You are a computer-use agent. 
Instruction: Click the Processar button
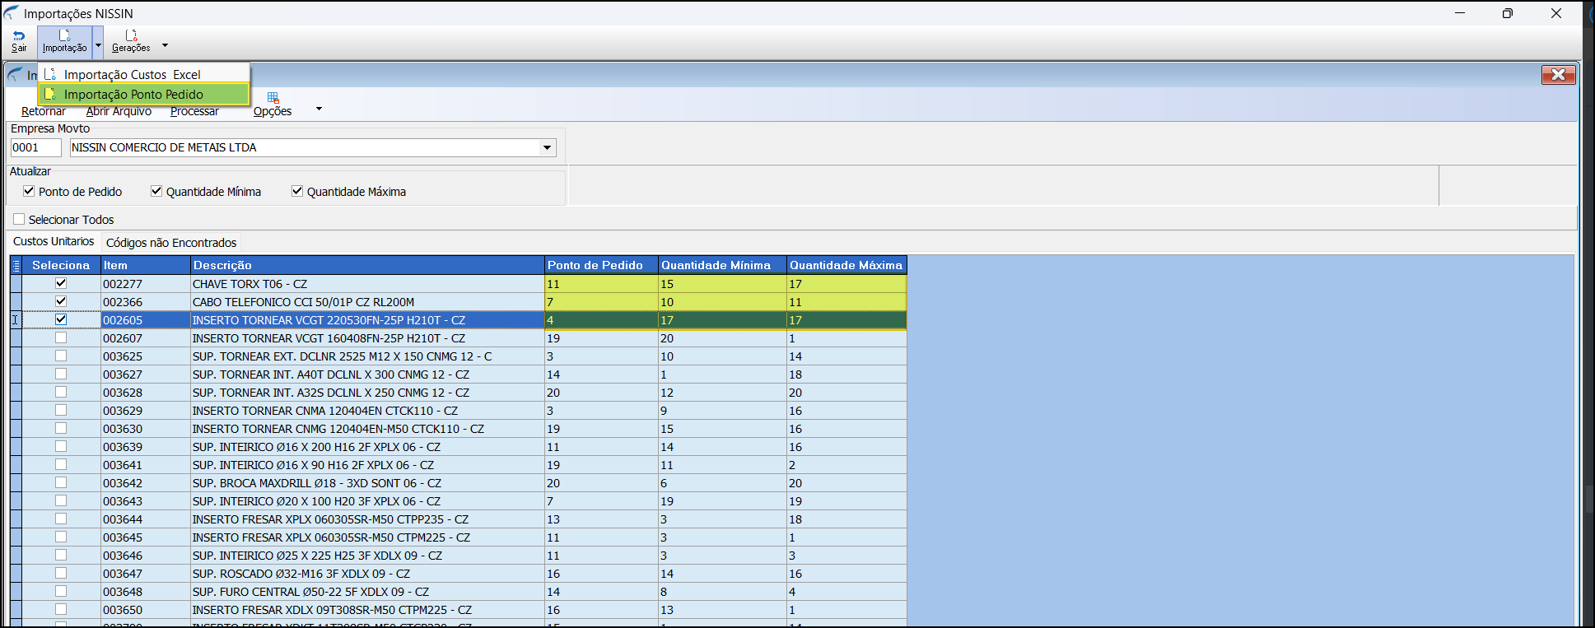194,111
